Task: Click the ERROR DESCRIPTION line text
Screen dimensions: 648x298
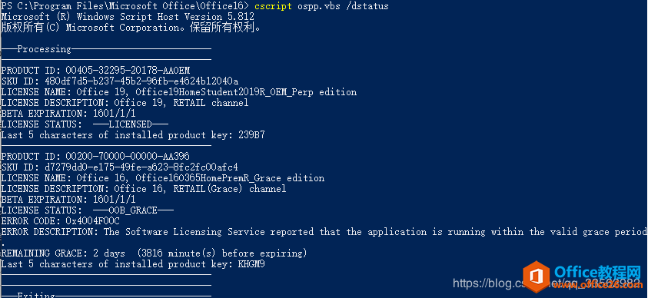Action: (324, 232)
